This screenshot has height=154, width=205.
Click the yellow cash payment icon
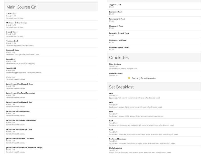pos(129,78)
